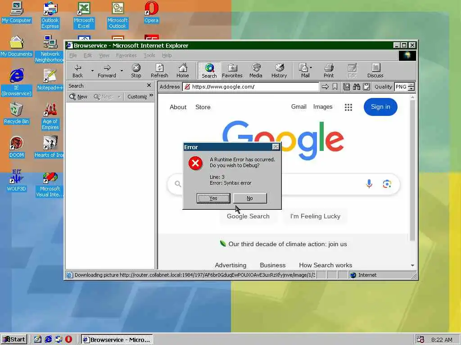Viewport: 461px width, 345px height.
Task: Open the Help menu
Action: [167, 55]
